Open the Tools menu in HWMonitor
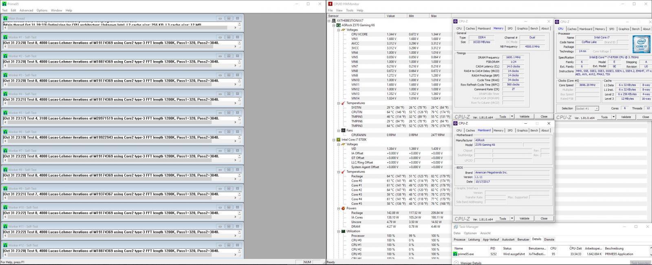The image size is (652, 265). pyautogui.click(x=350, y=10)
